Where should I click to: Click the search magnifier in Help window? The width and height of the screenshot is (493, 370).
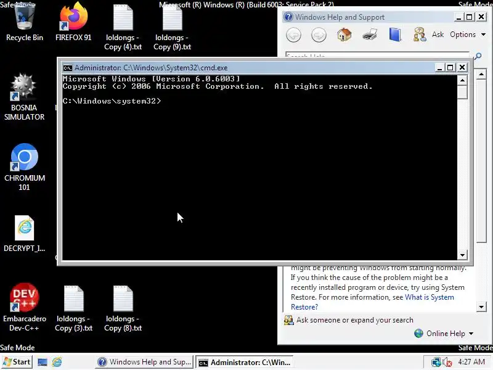pos(478,56)
